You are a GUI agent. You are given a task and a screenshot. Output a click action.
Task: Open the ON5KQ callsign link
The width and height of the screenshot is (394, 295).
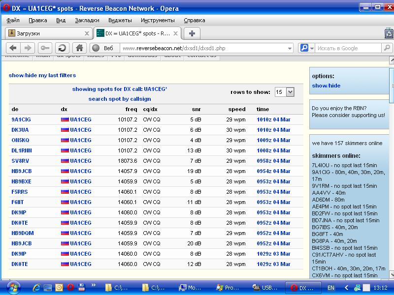point(20,140)
